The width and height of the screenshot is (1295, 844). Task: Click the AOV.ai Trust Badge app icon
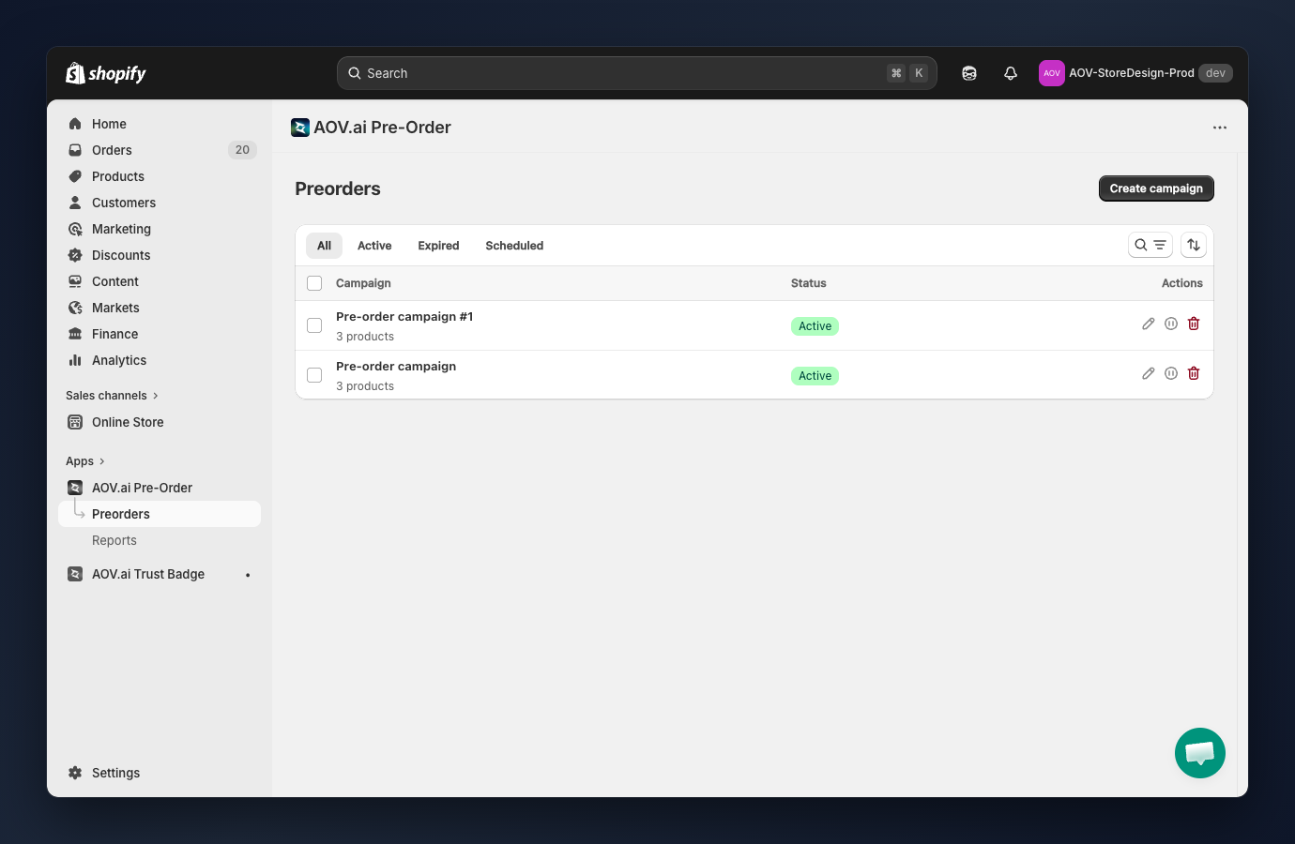click(x=75, y=574)
